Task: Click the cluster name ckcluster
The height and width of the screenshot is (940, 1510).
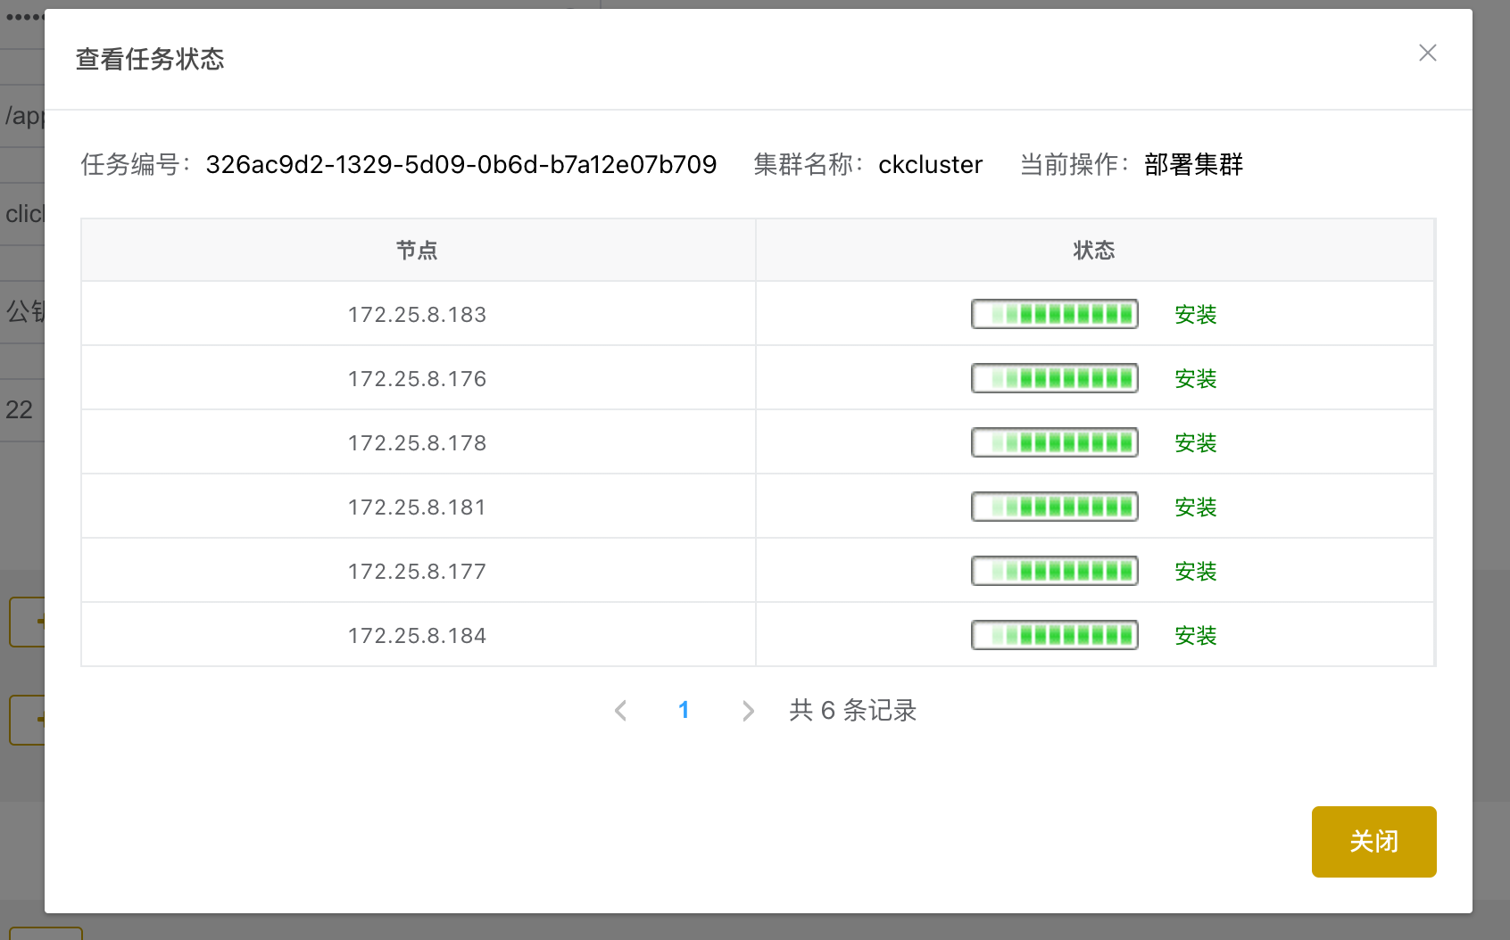Action: point(930,165)
